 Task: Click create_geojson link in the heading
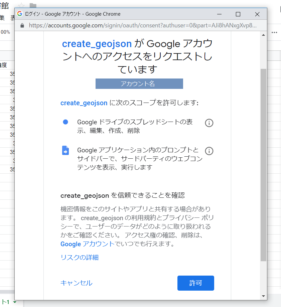pyautogui.click(x=97, y=44)
